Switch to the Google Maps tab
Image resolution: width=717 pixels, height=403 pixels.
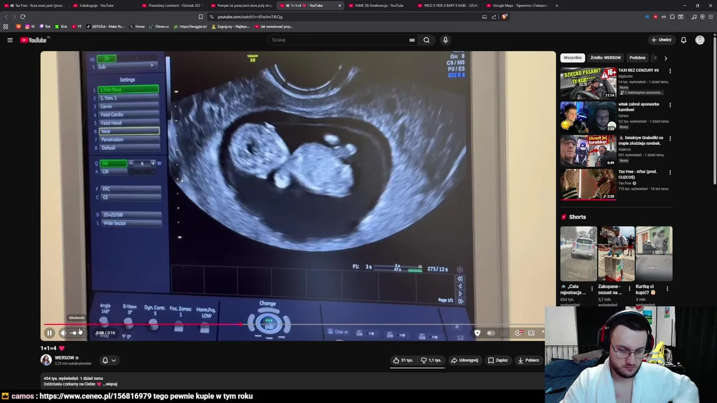[517, 6]
